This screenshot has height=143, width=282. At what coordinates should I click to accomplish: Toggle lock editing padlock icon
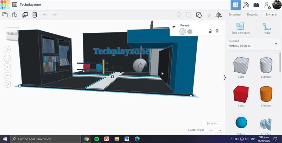210,31
